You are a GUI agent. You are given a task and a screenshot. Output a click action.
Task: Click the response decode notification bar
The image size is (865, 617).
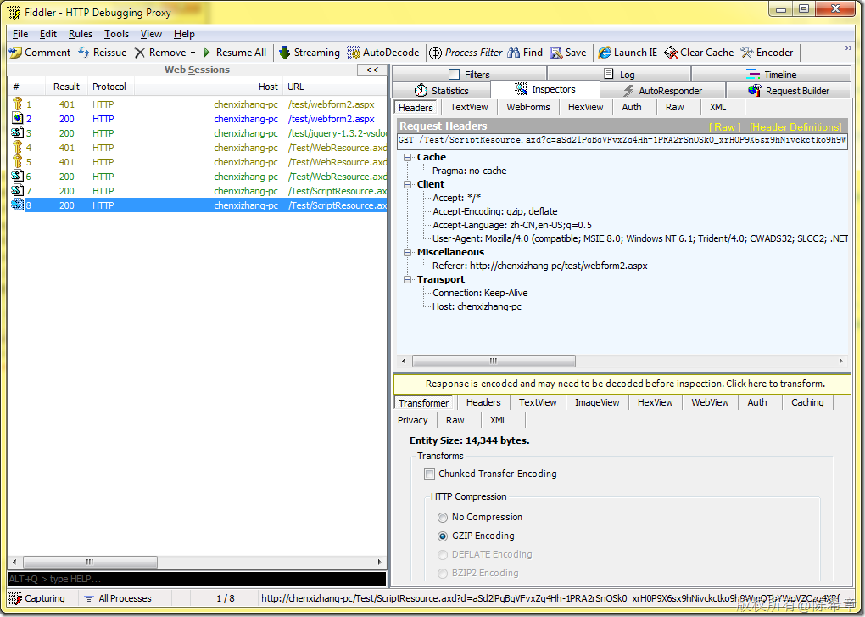(622, 384)
